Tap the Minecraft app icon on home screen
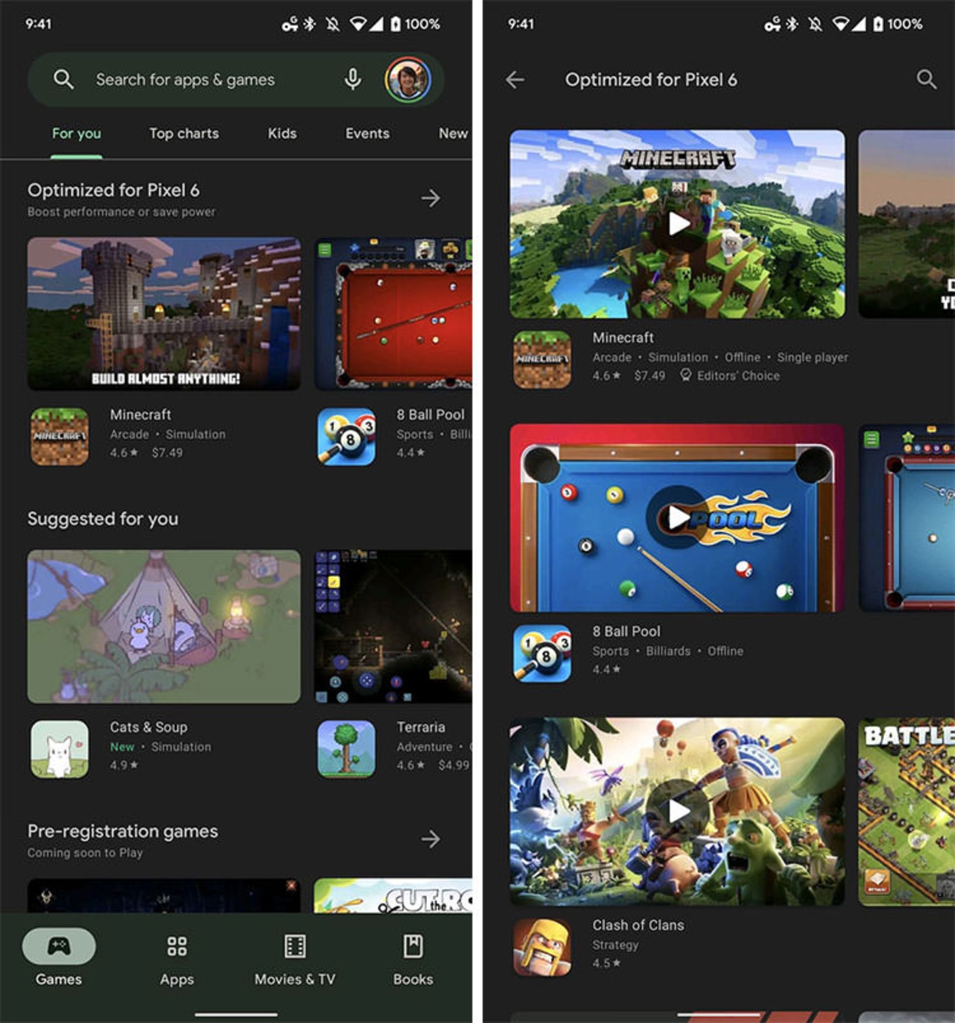This screenshot has height=1023, width=955. pos(59,437)
